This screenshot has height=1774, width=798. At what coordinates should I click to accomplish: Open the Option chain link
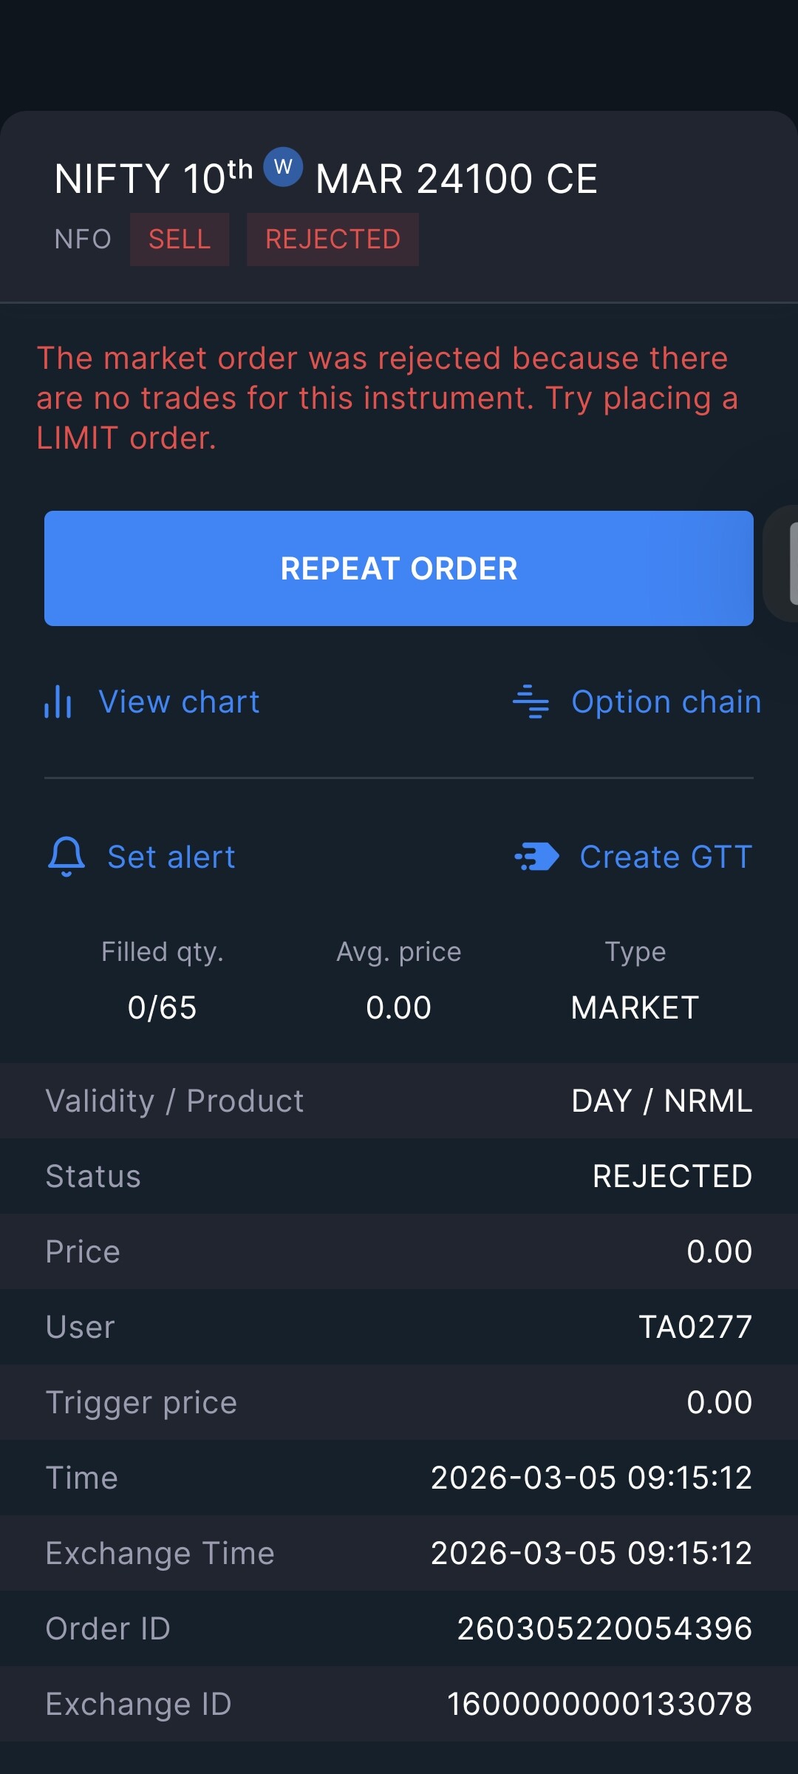[666, 701]
